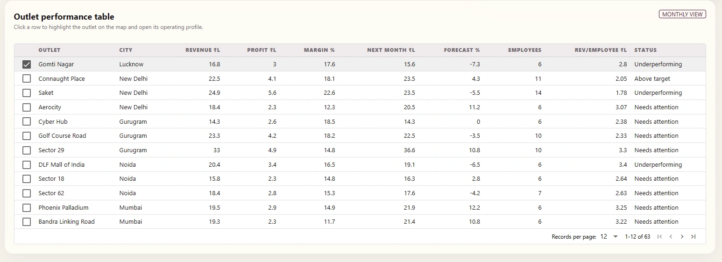The image size is (722, 262).
Task: Click the Connaught Place outlet name
Action: pyautogui.click(x=62, y=79)
